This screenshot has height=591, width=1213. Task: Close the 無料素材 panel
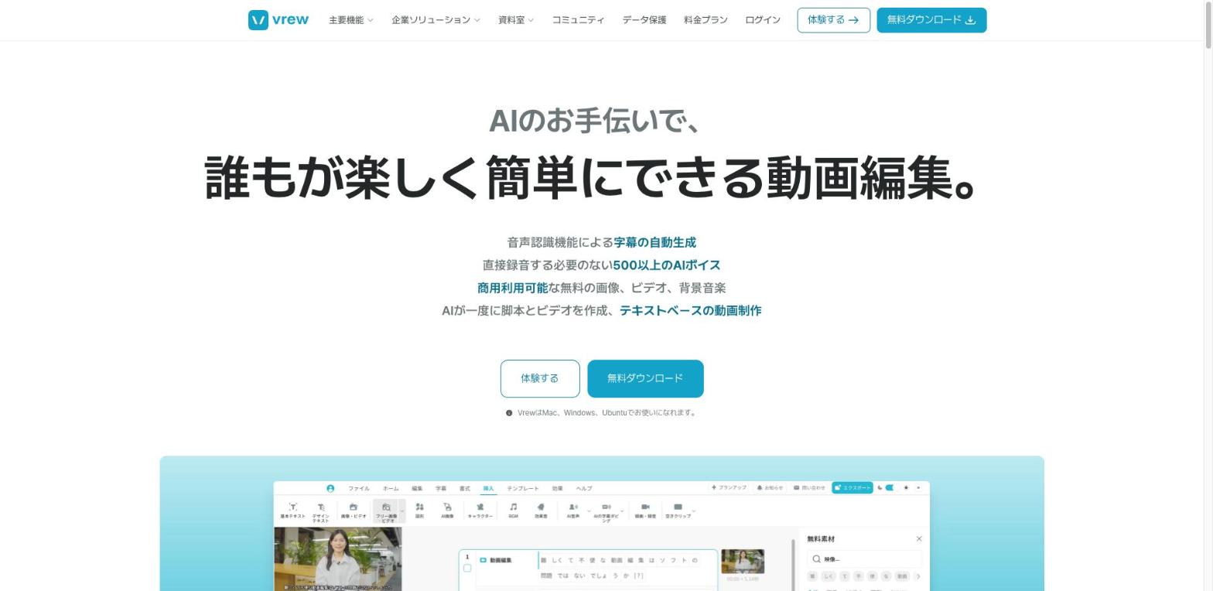(x=919, y=539)
